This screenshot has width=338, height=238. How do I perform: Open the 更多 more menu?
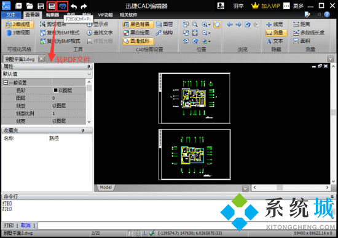click(x=298, y=6)
